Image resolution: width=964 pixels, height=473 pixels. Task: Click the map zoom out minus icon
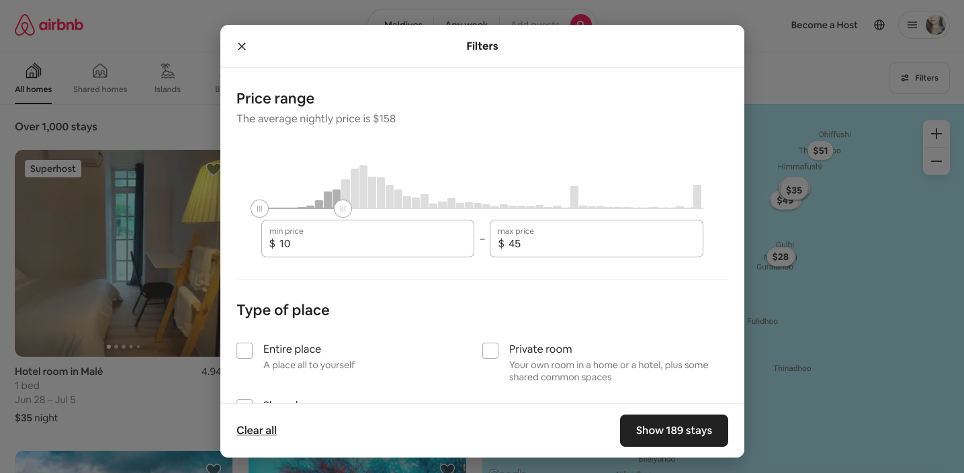pos(936,161)
